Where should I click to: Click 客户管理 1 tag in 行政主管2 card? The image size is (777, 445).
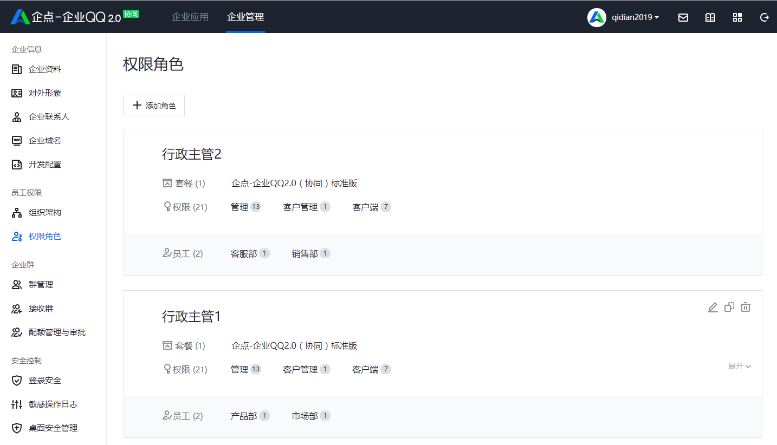point(307,207)
